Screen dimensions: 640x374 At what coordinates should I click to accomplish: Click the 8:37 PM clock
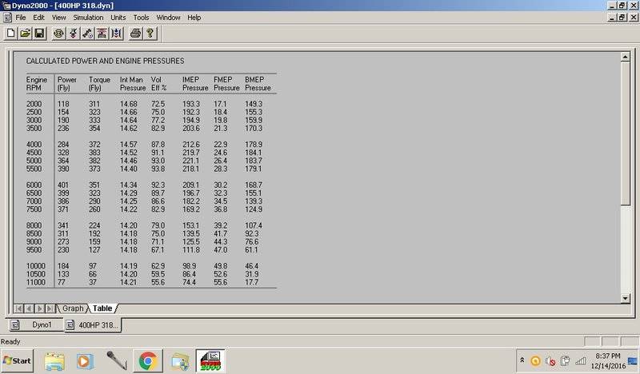[608, 356]
